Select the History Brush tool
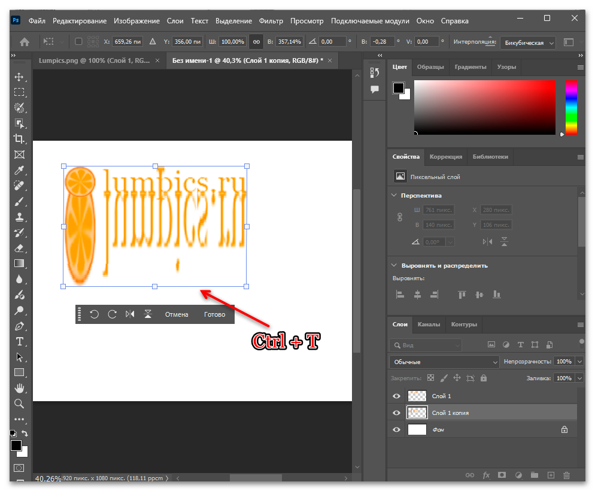 [19, 232]
